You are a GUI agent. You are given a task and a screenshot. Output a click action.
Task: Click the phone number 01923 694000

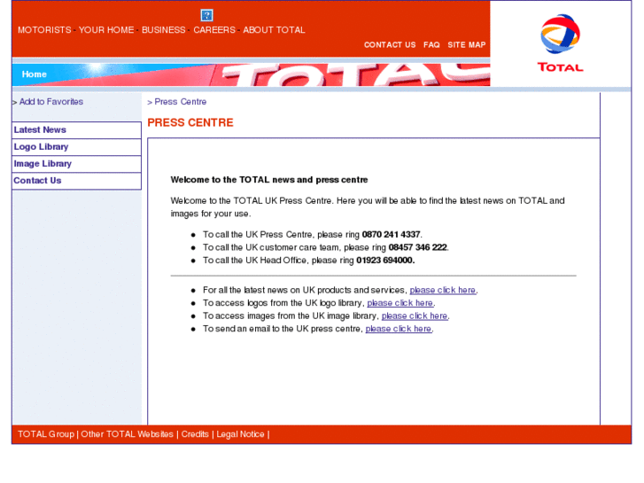click(385, 261)
